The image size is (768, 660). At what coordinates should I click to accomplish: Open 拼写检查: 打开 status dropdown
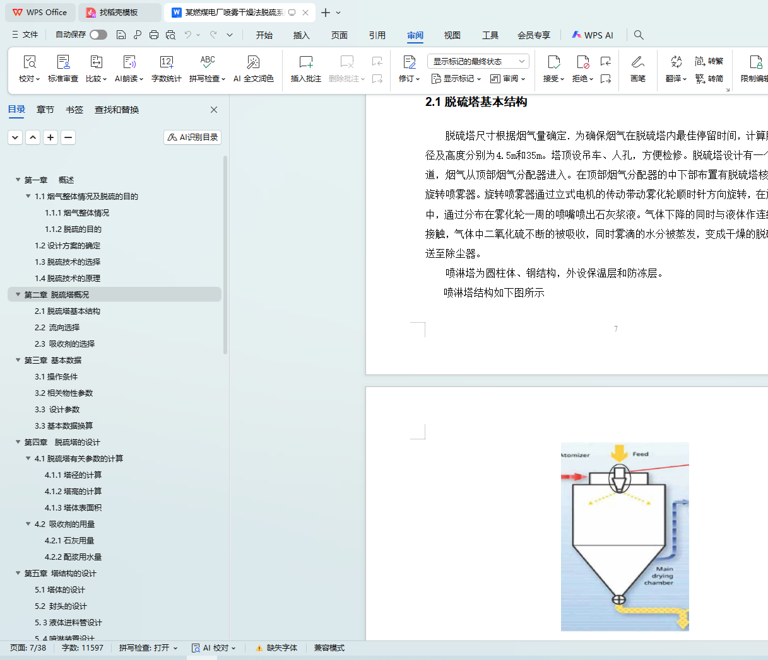(148, 648)
